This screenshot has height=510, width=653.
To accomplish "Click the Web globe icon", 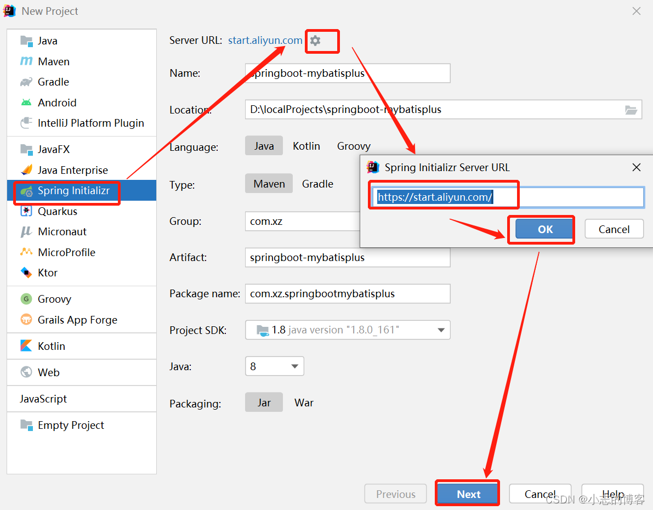I will tap(27, 372).
